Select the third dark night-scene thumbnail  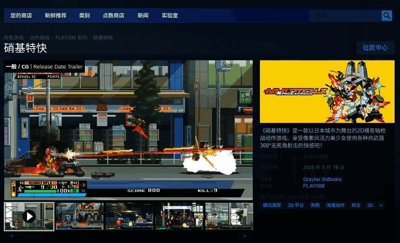click(129, 216)
